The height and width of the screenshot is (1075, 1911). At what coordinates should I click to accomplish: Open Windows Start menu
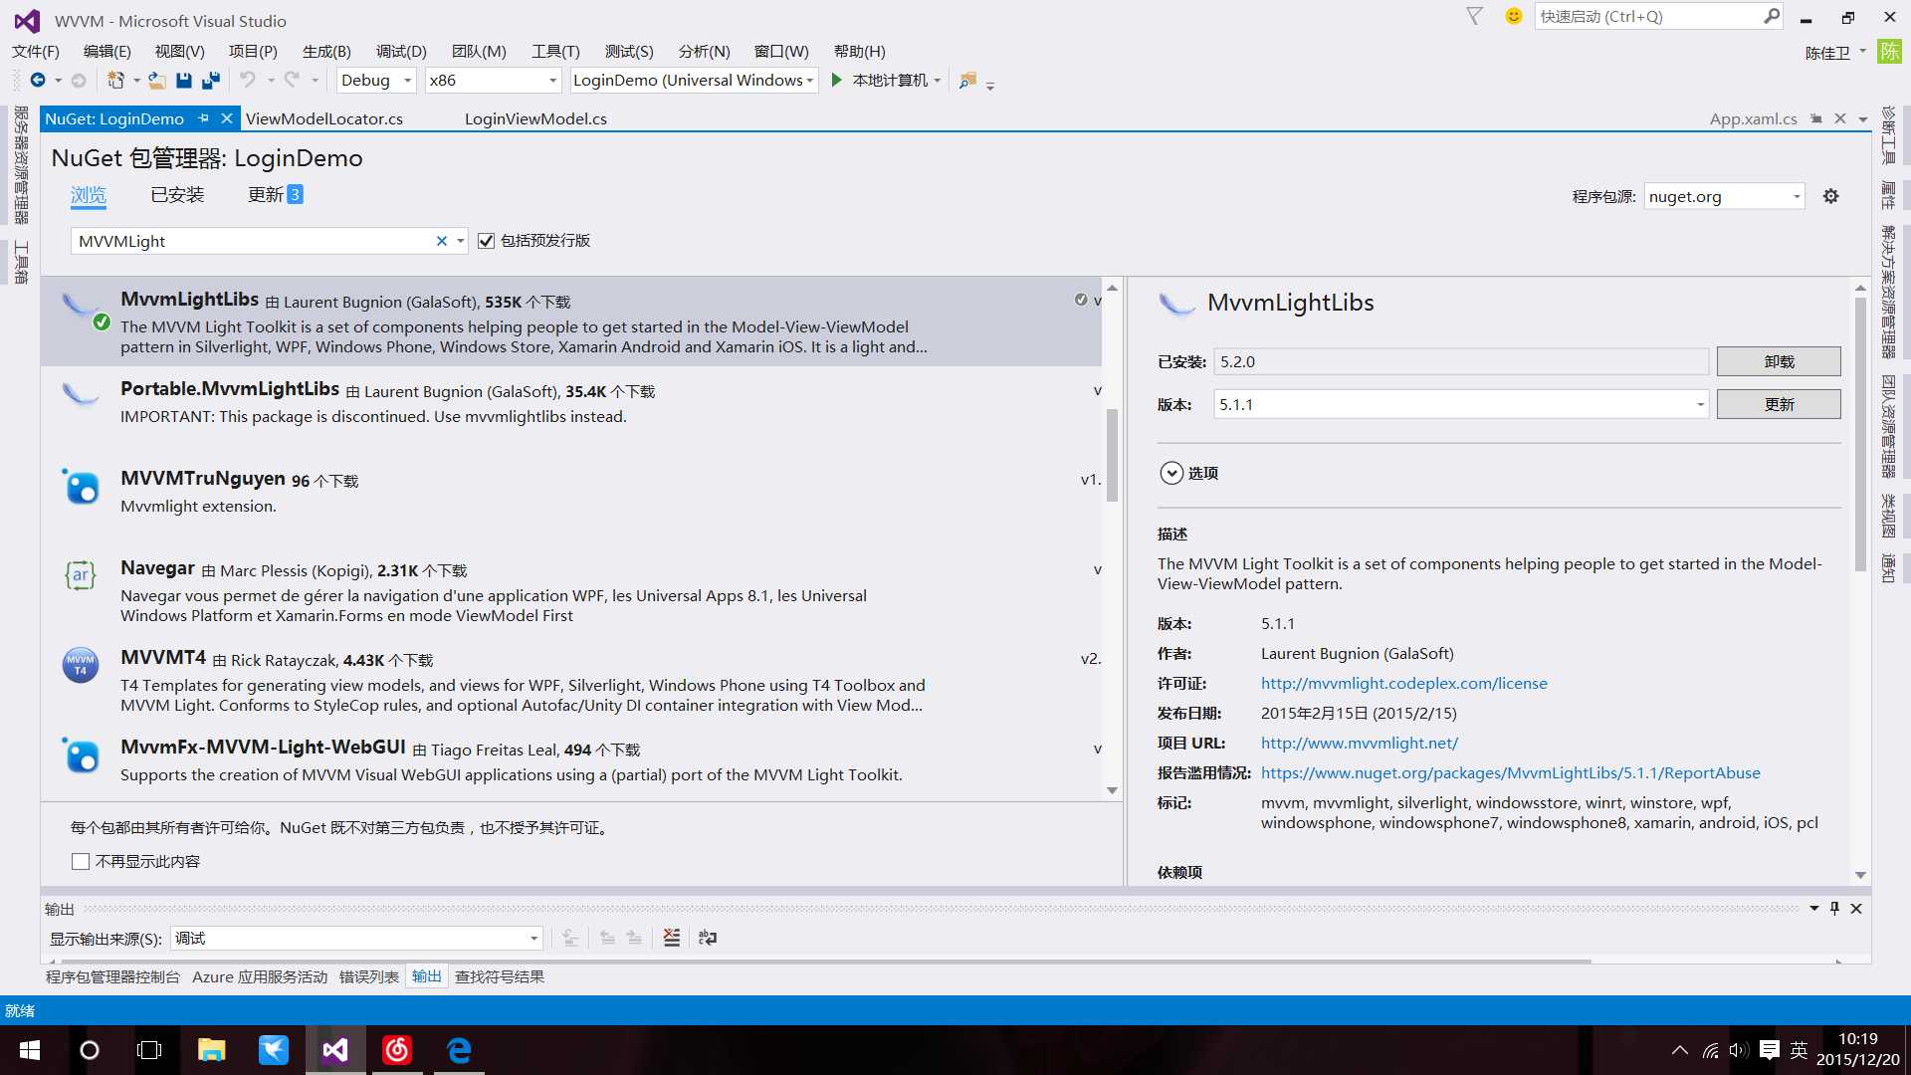(x=30, y=1050)
